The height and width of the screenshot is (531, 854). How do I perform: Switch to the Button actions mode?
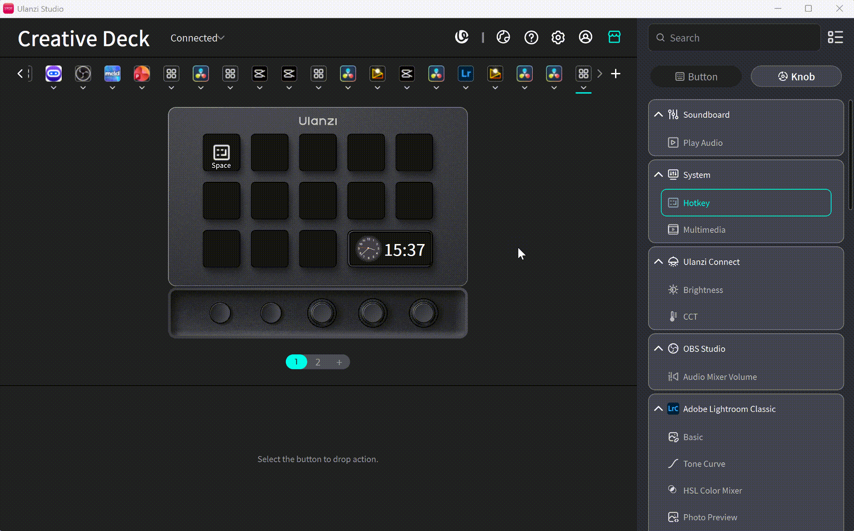(x=696, y=77)
